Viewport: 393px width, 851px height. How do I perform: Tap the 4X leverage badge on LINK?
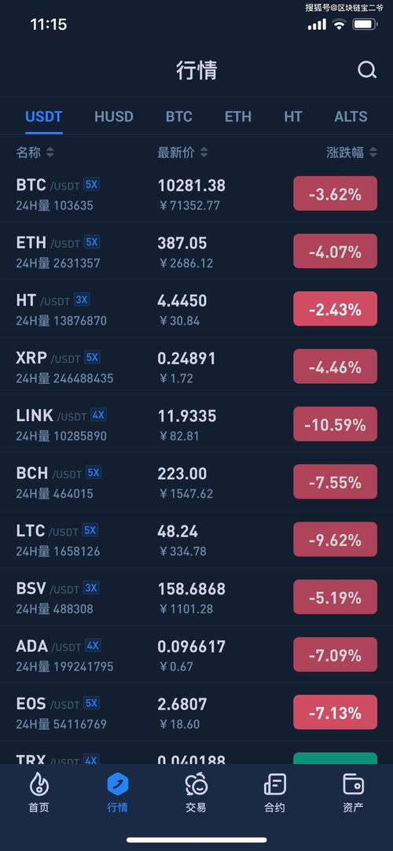coord(98,415)
